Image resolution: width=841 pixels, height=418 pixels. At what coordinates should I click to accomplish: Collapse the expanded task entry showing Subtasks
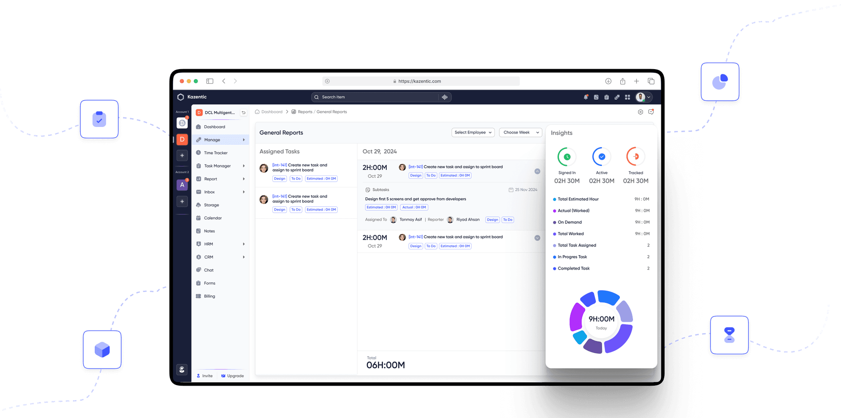[x=537, y=172]
